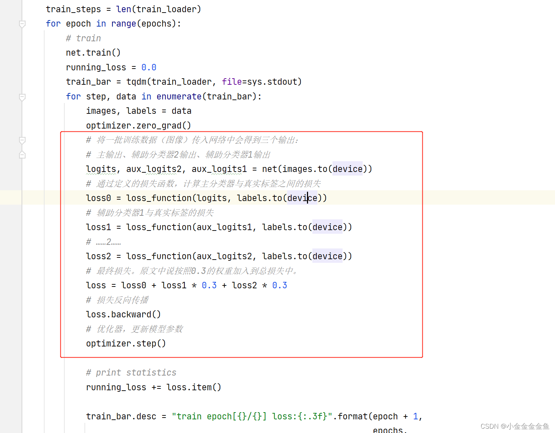Toggle fold end marker beside second comment line
Screen dimensions: 555x433
(22, 155)
